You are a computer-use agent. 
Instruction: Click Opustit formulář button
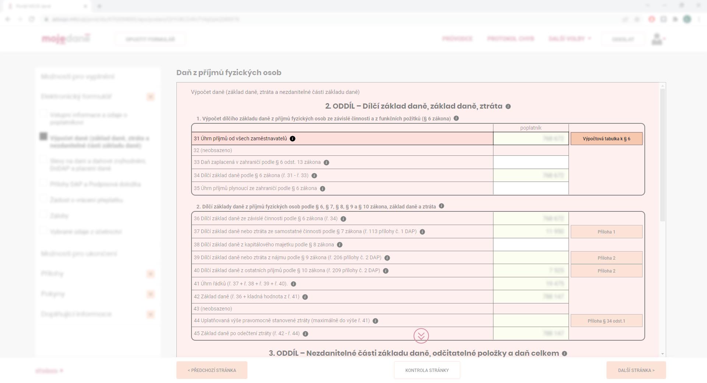coord(150,39)
